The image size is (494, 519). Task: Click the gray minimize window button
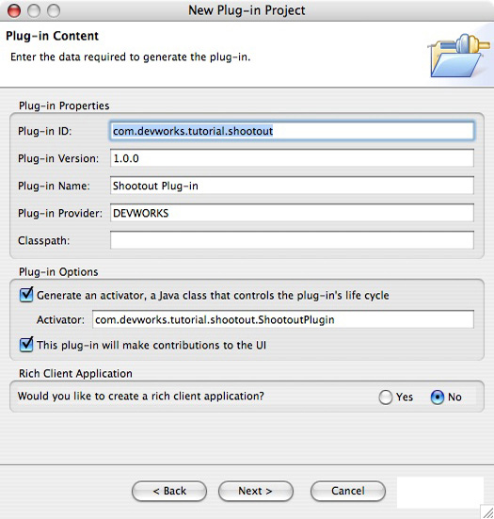coord(34,10)
